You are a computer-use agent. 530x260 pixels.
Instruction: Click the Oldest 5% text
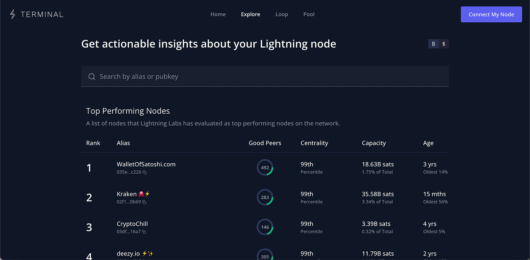pos(434,232)
